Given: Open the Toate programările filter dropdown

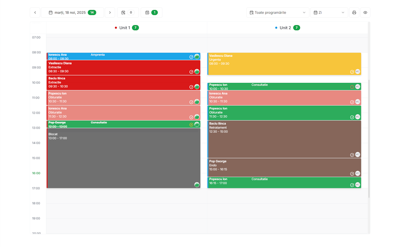Looking at the screenshot, I should click(x=278, y=12).
